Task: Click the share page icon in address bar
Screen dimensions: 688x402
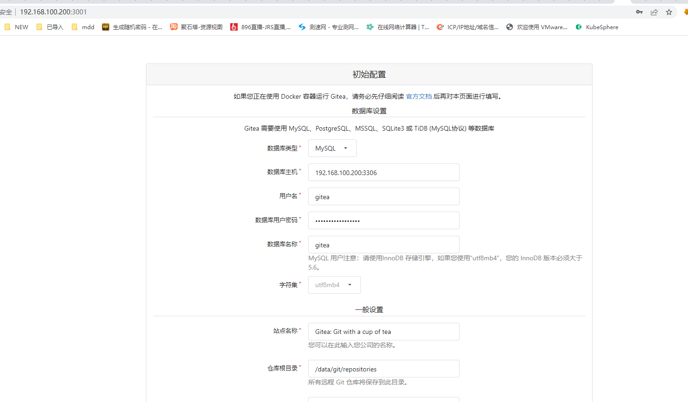Action: click(654, 12)
